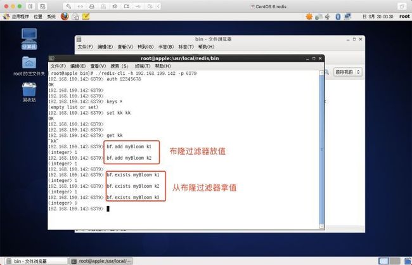
Task: Click the terminal prompt cursor line
Action: coord(79,209)
